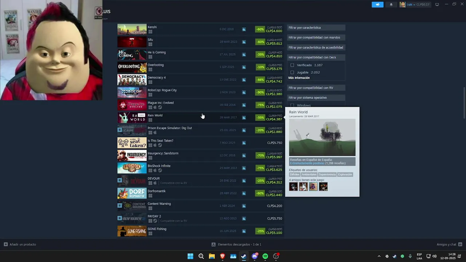Click the in-library icon on the Content Warning capsule
Viewport: 466px width, 262px height.
(x=120, y=206)
